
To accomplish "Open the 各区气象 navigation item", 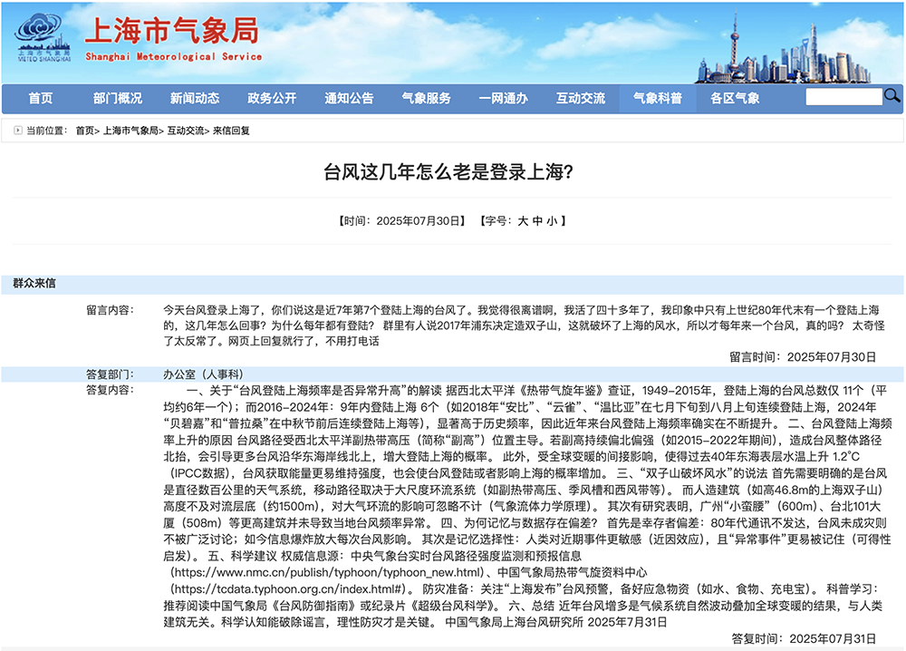I will (735, 99).
